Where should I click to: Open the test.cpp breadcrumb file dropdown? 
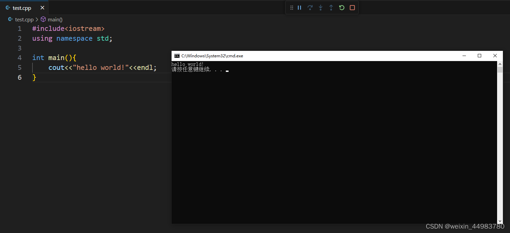[x=24, y=19]
